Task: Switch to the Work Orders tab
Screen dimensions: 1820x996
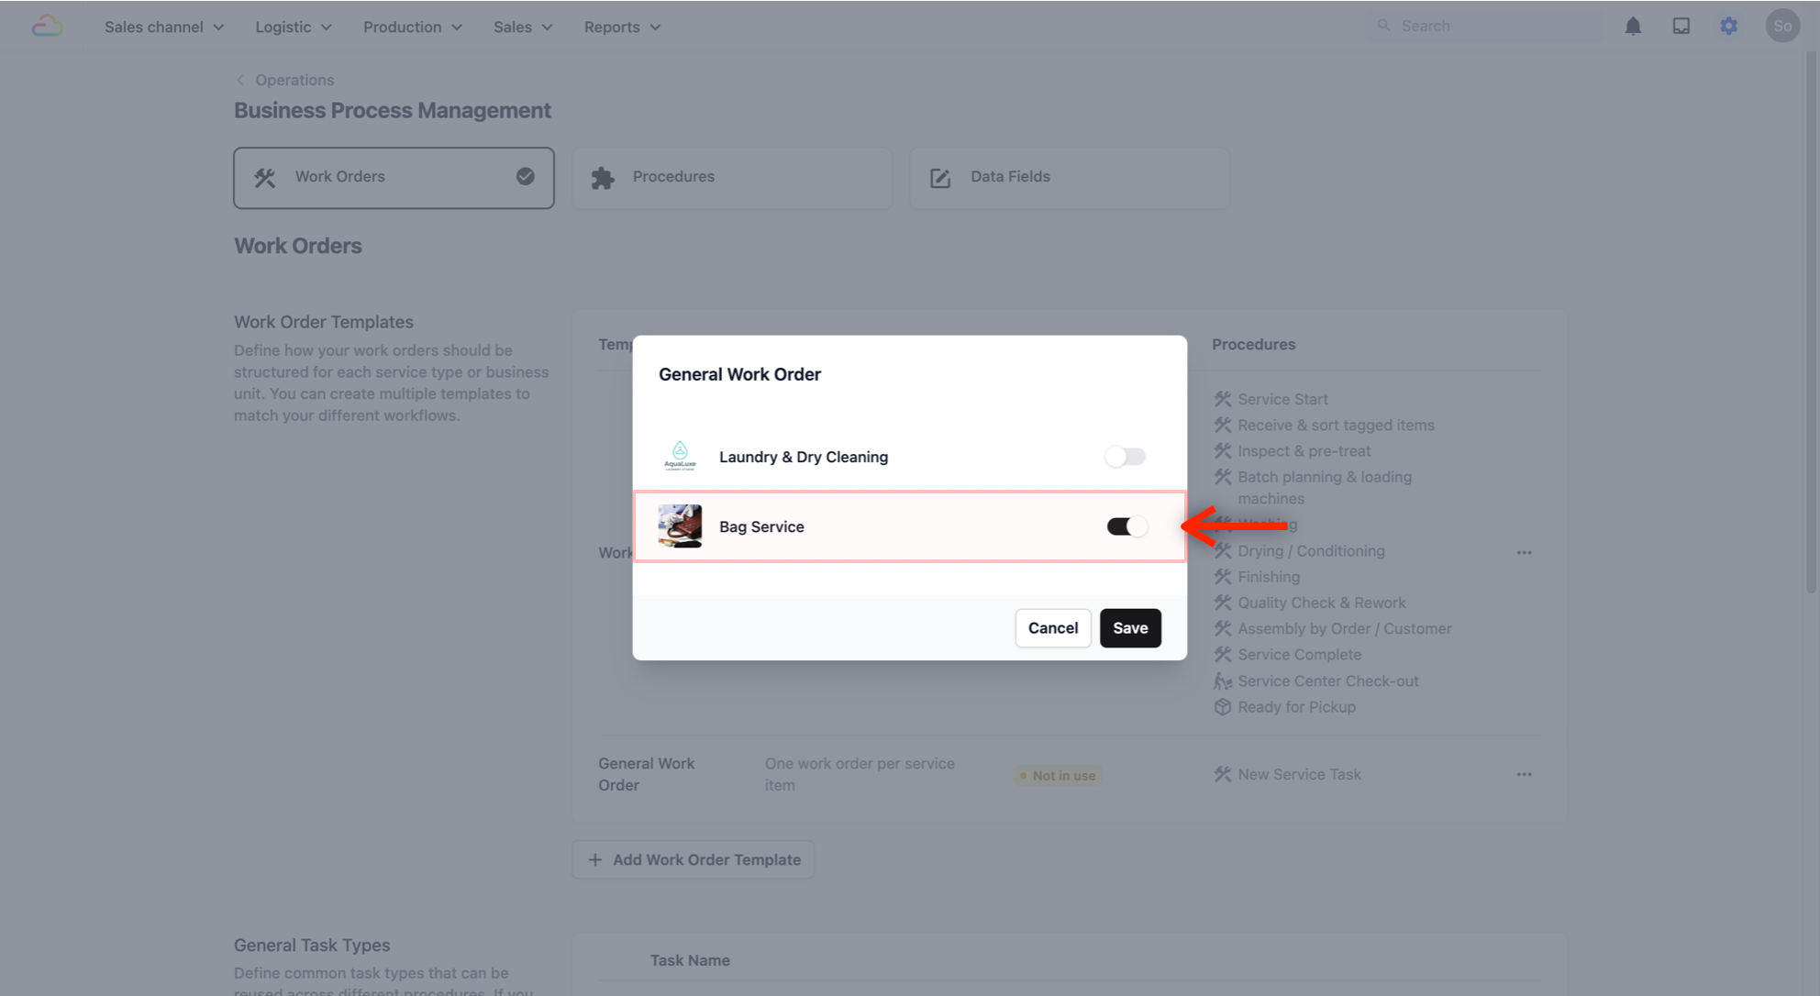Action: click(x=394, y=177)
